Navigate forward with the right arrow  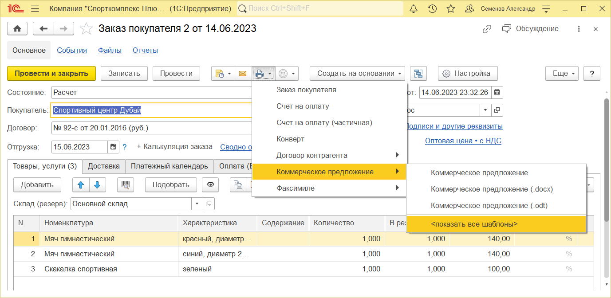[x=64, y=28]
